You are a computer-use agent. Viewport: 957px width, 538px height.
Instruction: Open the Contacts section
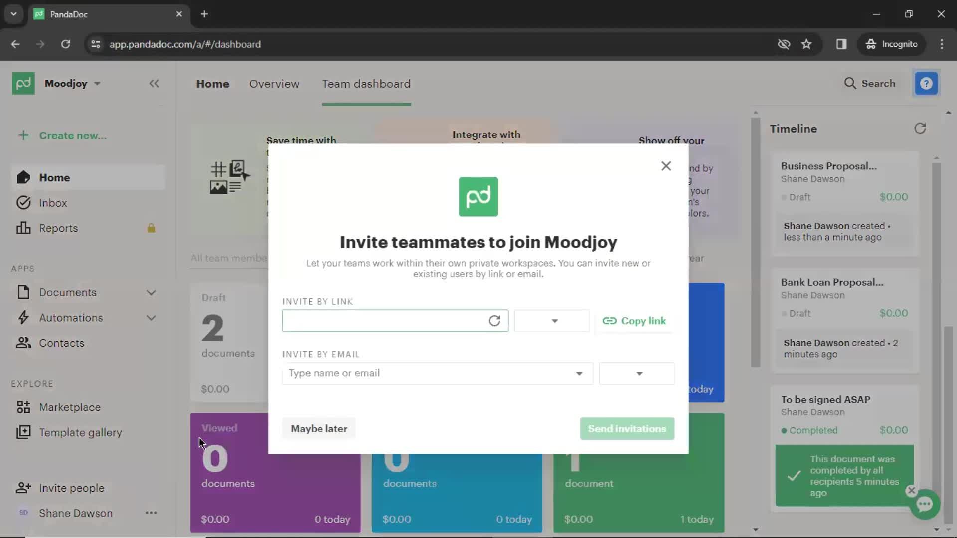pyautogui.click(x=61, y=342)
